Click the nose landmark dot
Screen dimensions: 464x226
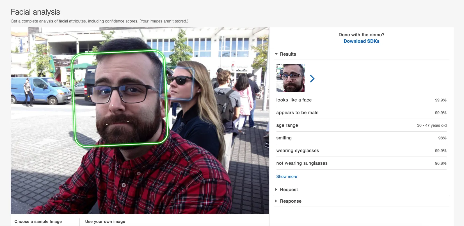[x=113, y=105]
